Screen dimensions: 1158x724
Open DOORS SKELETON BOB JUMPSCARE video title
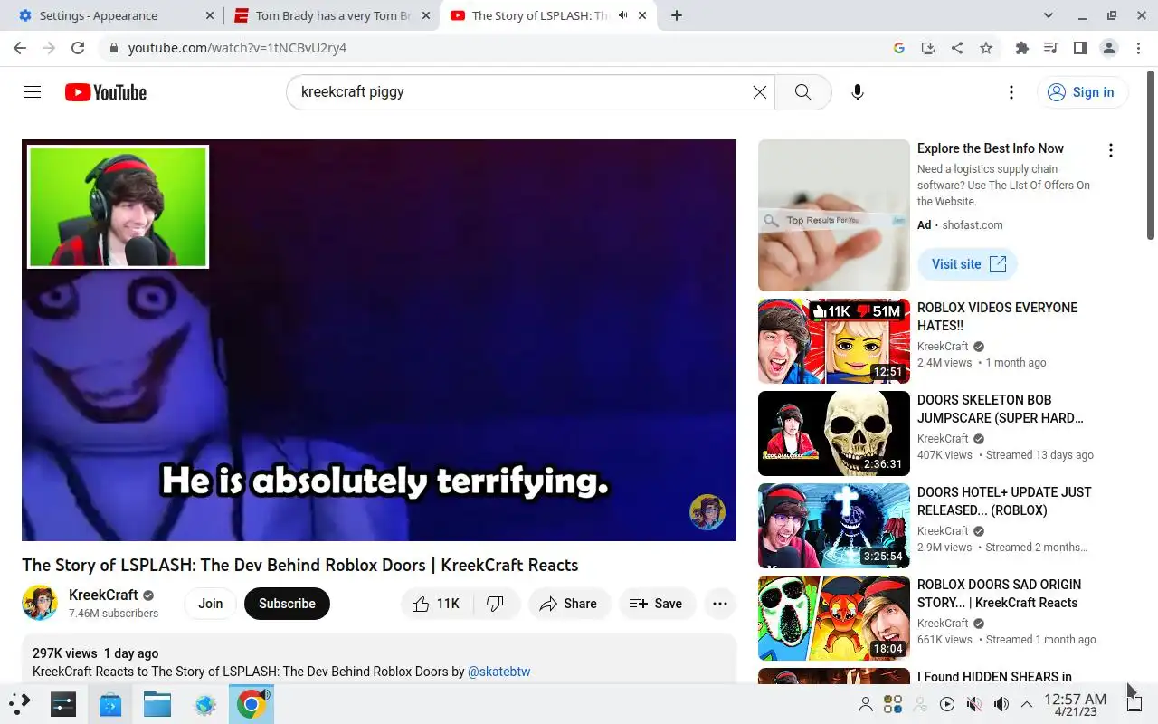1001,409
